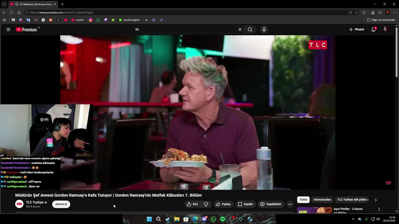Image resolution: width=399 pixels, height=224 pixels.
Task: Mute tab using speaker icon
Action: coord(17,4)
